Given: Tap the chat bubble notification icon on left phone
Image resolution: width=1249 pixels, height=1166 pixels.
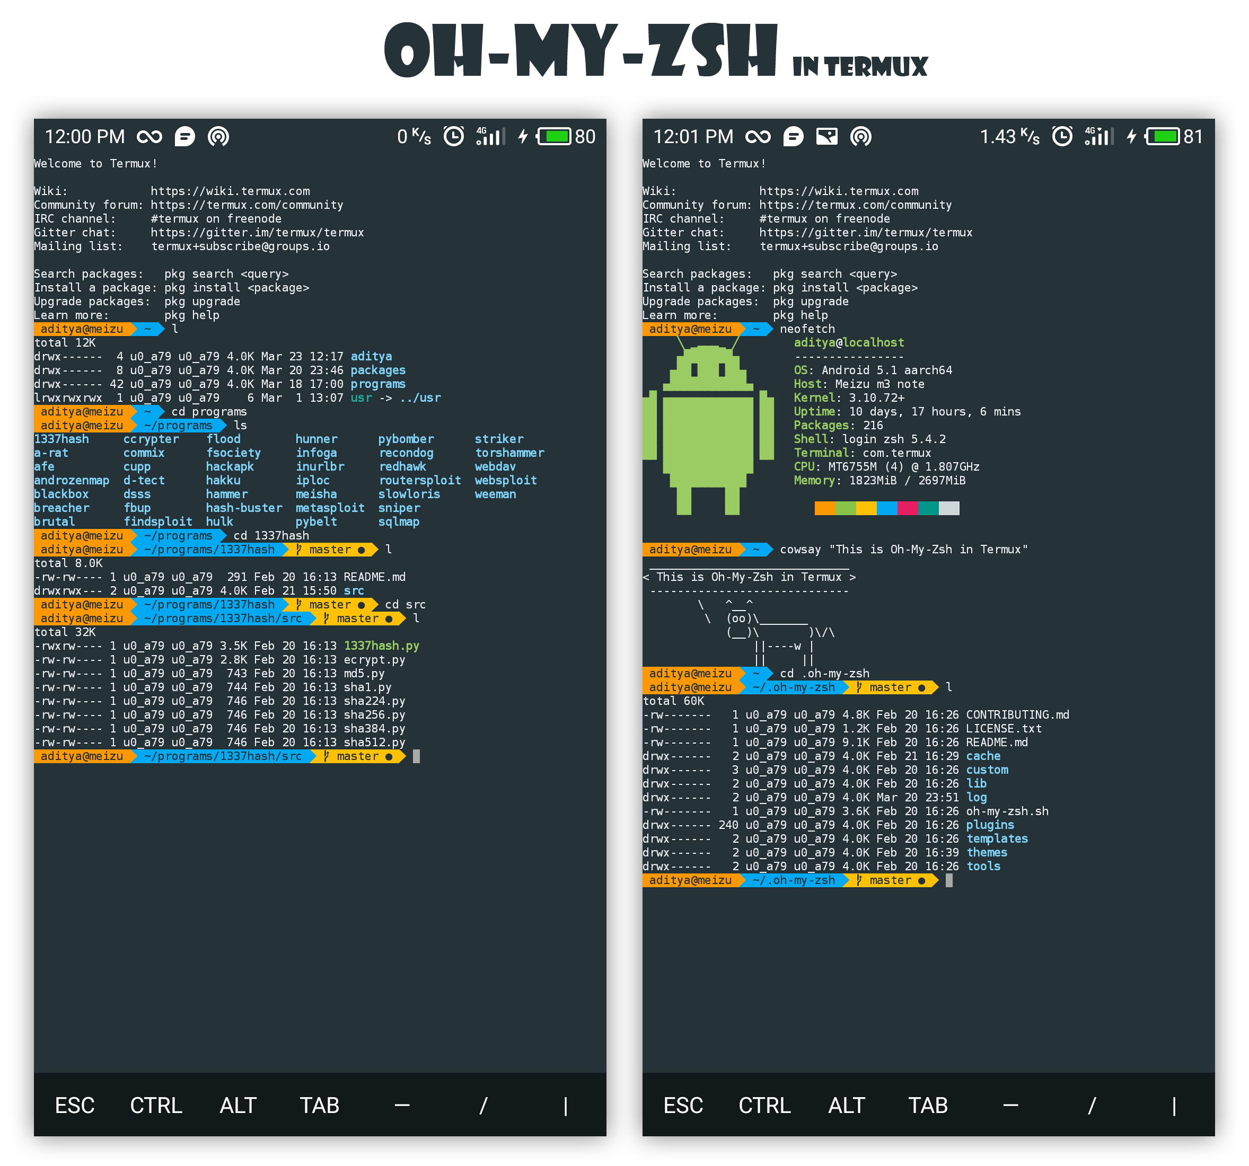Looking at the screenshot, I should (184, 136).
